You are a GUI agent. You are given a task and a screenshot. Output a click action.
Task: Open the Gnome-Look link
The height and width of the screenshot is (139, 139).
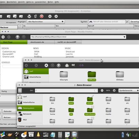pyautogui.click(x=8, y=57)
